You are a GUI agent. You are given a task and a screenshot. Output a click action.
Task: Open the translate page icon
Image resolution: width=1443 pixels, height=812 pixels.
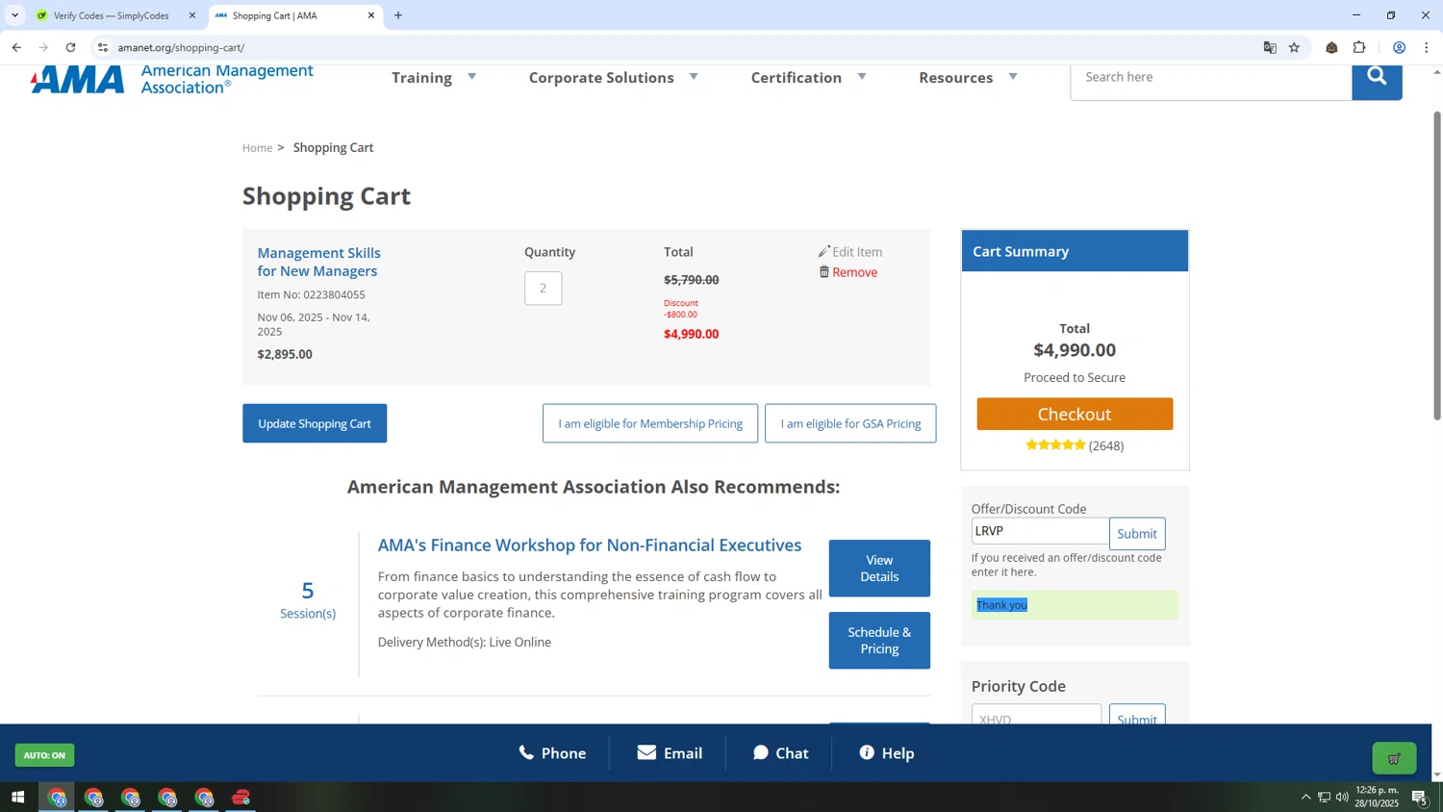click(1270, 47)
